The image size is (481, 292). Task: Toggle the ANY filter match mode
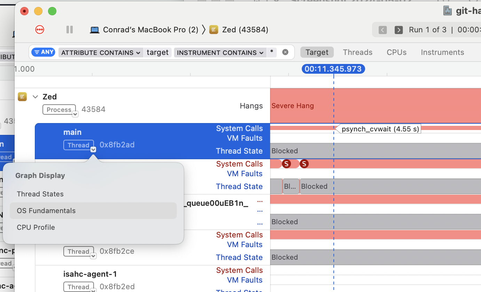coord(44,52)
